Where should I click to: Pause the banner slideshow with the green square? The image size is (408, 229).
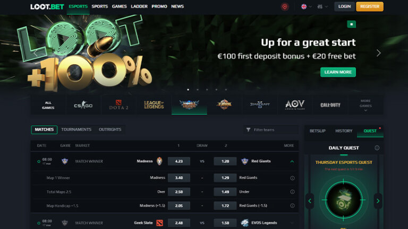pos(351,24)
